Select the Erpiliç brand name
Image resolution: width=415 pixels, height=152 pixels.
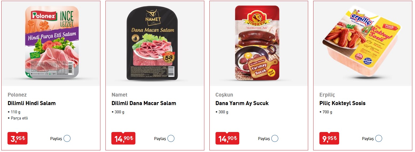(x=327, y=95)
